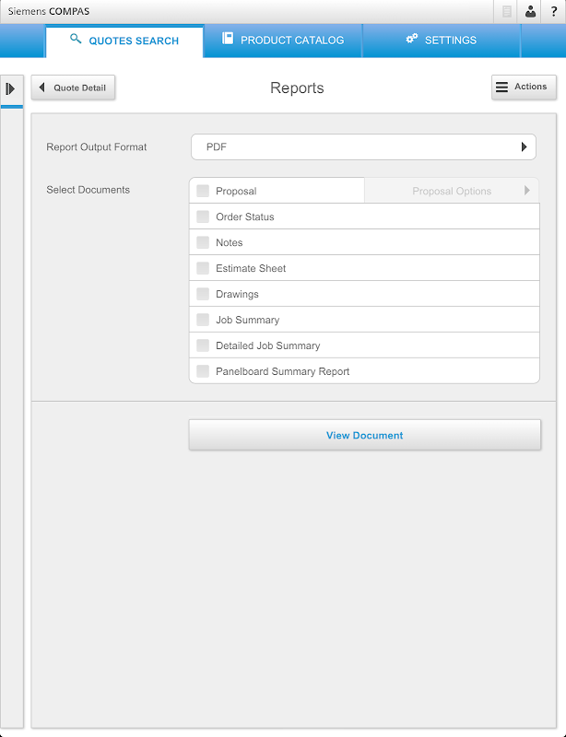Expand the left sidebar panel arrow

point(11,88)
